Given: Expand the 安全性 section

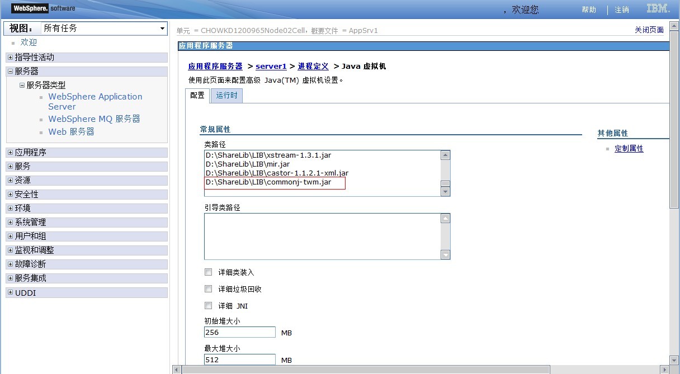Looking at the screenshot, I should (11, 195).
